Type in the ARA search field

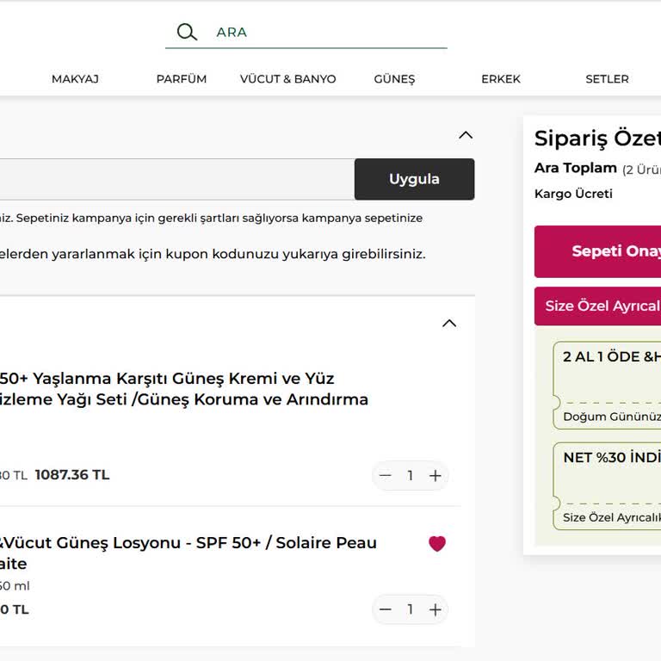pos(327,33)
